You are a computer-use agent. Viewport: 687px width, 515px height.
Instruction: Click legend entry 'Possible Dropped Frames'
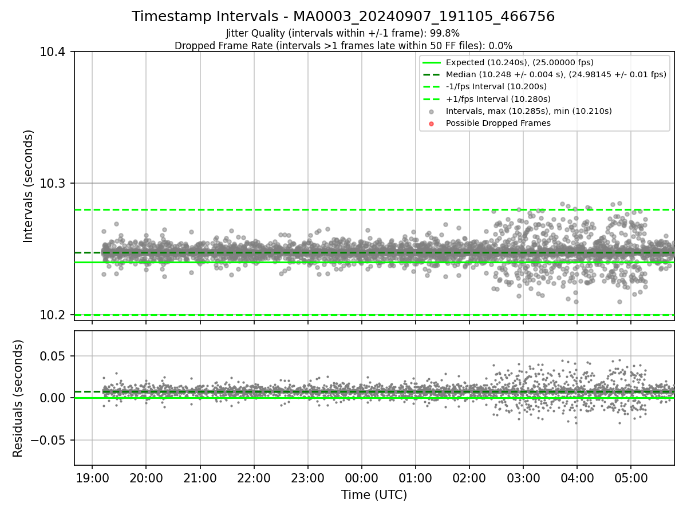click(498, 123)
